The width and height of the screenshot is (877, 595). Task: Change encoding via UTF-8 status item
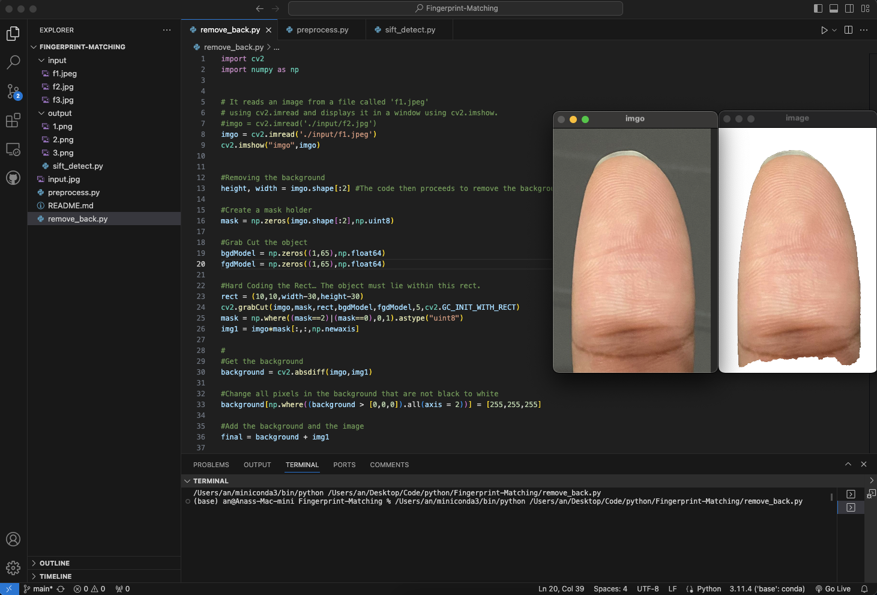[x=648, y=589]
